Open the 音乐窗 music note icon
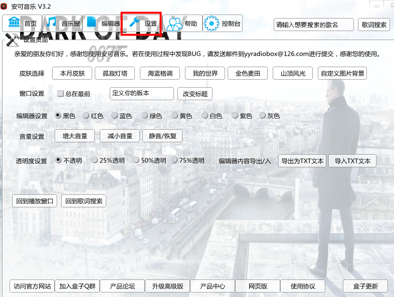This screenshot has height=297, width=394. (x=52, y=23)
